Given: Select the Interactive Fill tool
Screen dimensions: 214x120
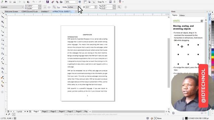Looking at the screenshot, I should [2, 82].
